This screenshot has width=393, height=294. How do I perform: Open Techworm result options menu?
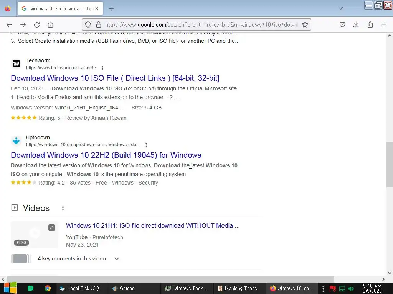102,68
